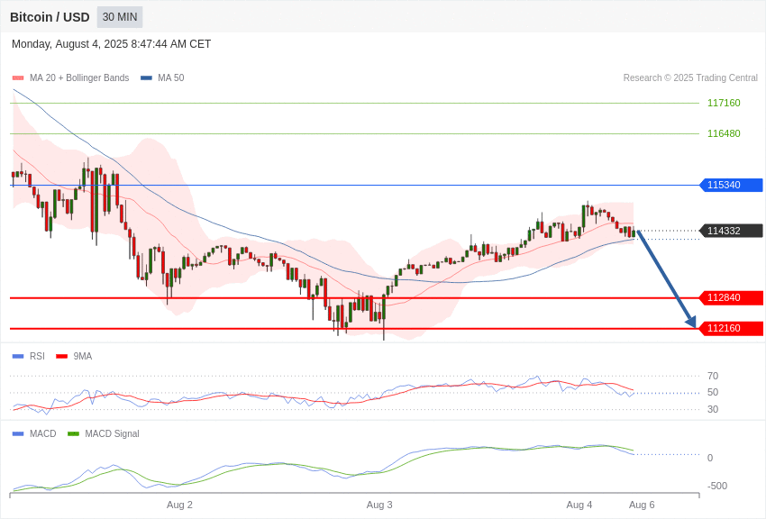Click the Aug 3 date label
Screen dimensions: 766x519
pyautogui.click(x=379, y=505)
